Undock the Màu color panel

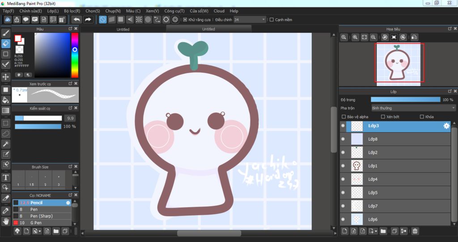point(70,29)
